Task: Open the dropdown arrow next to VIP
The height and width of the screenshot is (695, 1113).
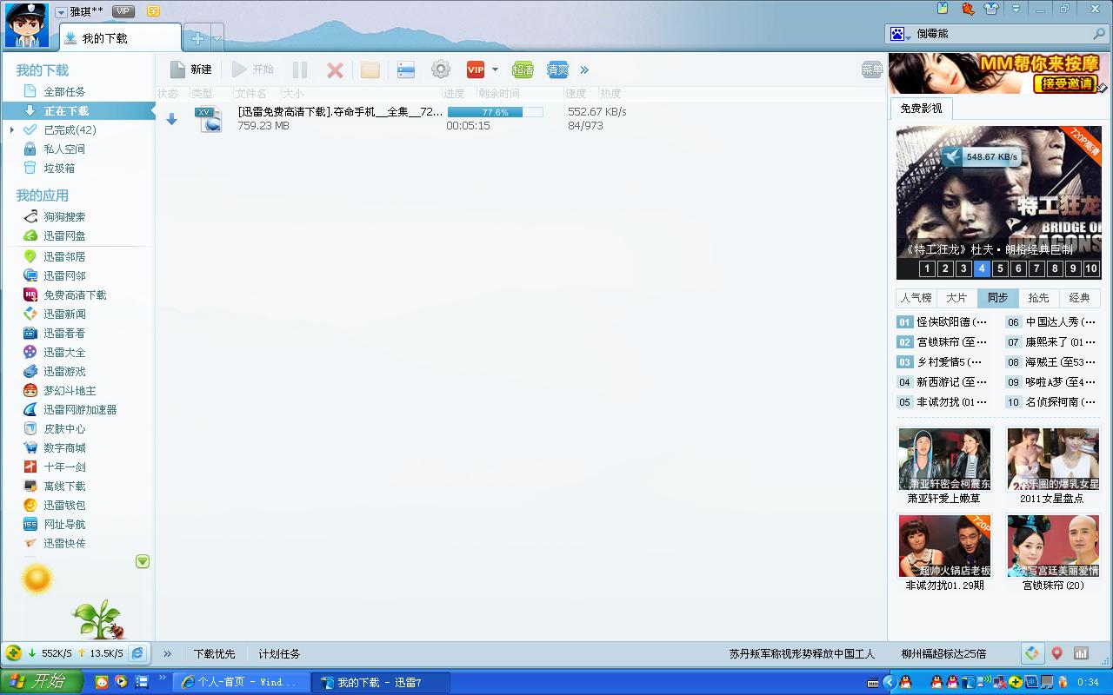Action: tap(495, 69)
